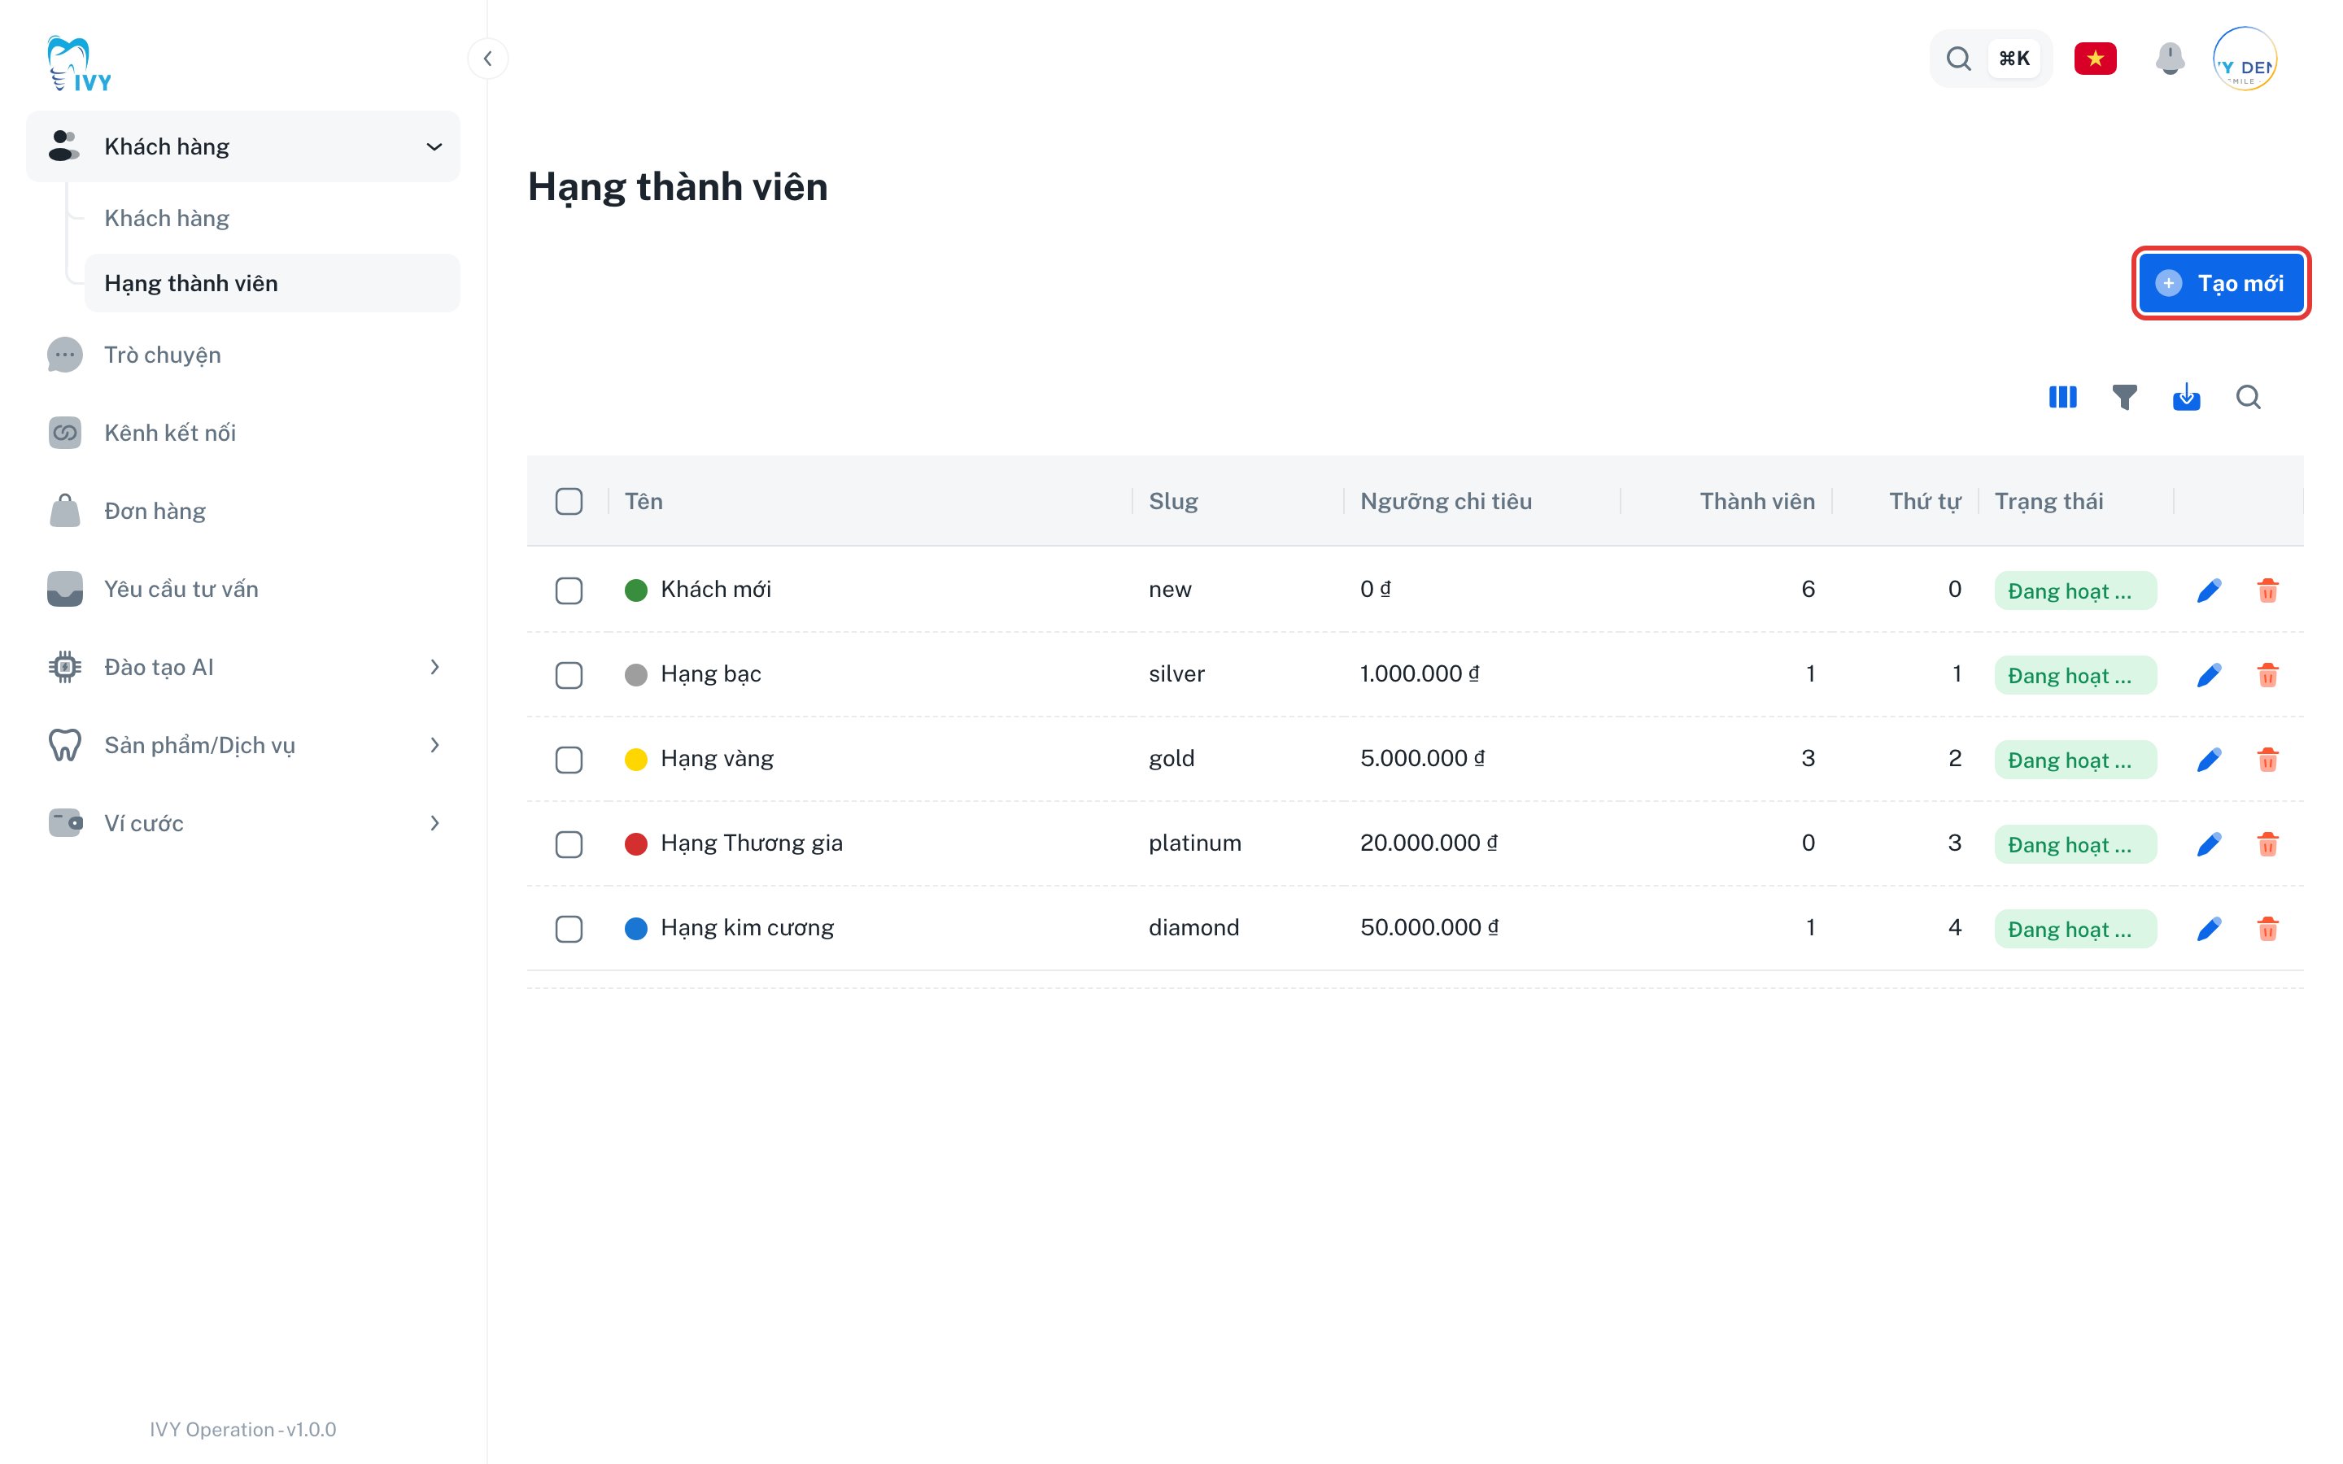Sort by the Thành viên column header
The width and height of the screenshot is (2343, 1464).
click(x=1757, y=502)
